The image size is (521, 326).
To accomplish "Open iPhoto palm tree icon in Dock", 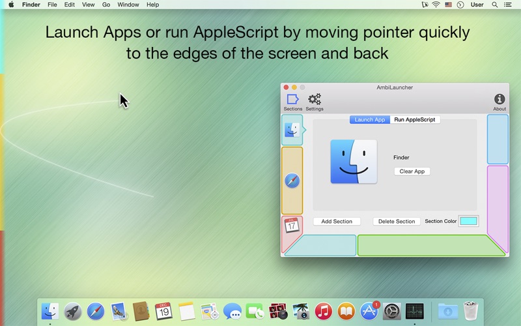I will pos(301,312).
